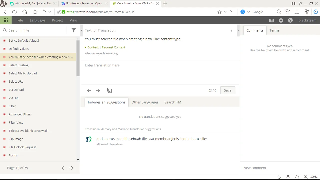Open the keyboard shortcuts icon

click(272, 20)
